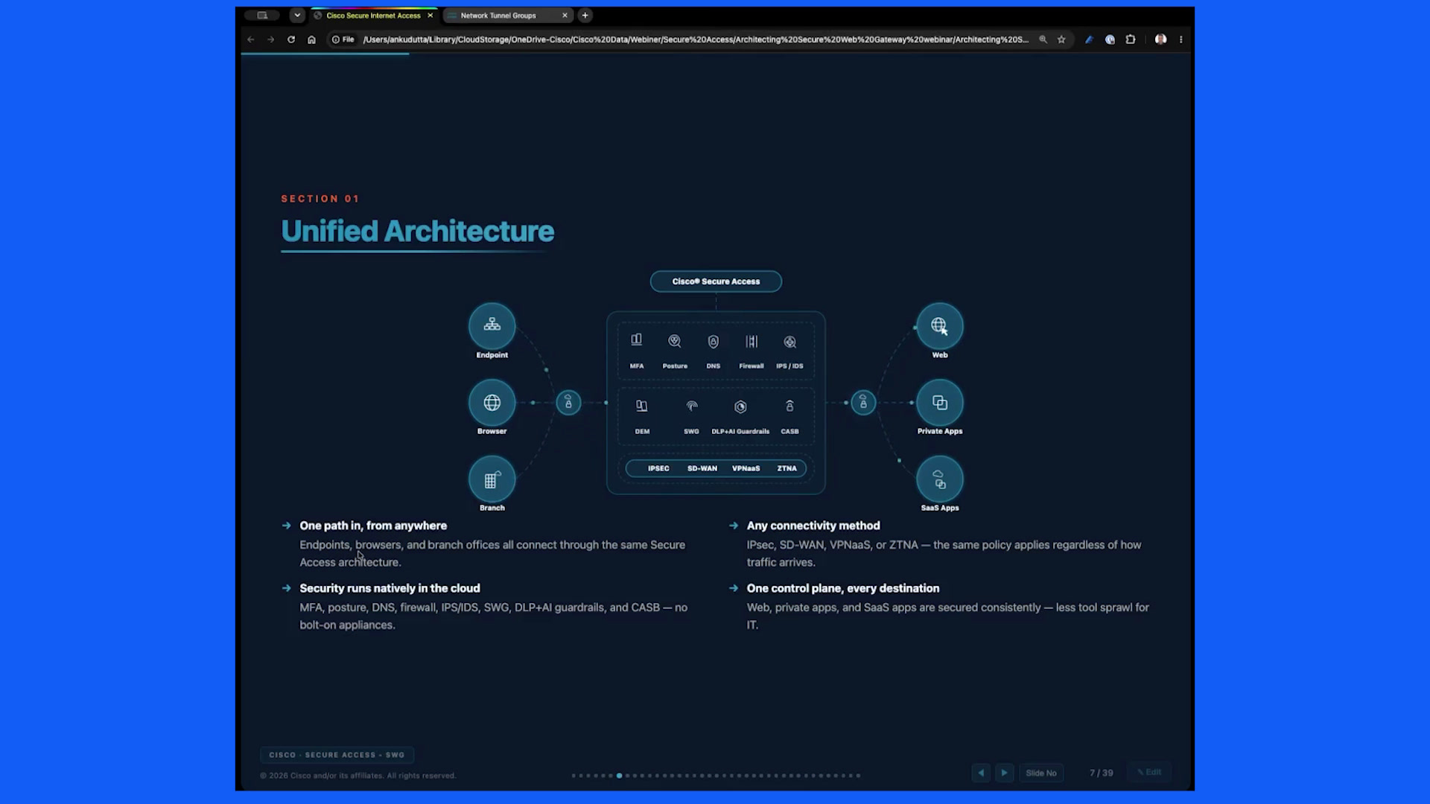Open the browser profile avatar
The width and height of the screenshot is (1430, 804).
tap(1160, 39)
